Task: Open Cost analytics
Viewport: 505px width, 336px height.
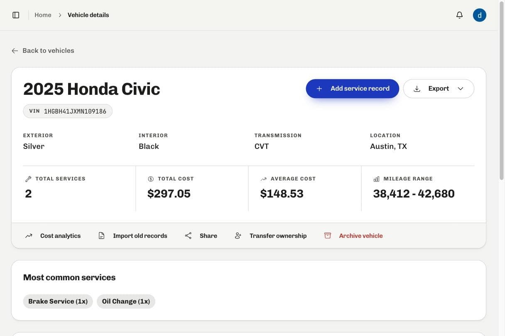Action: [53, 236]
